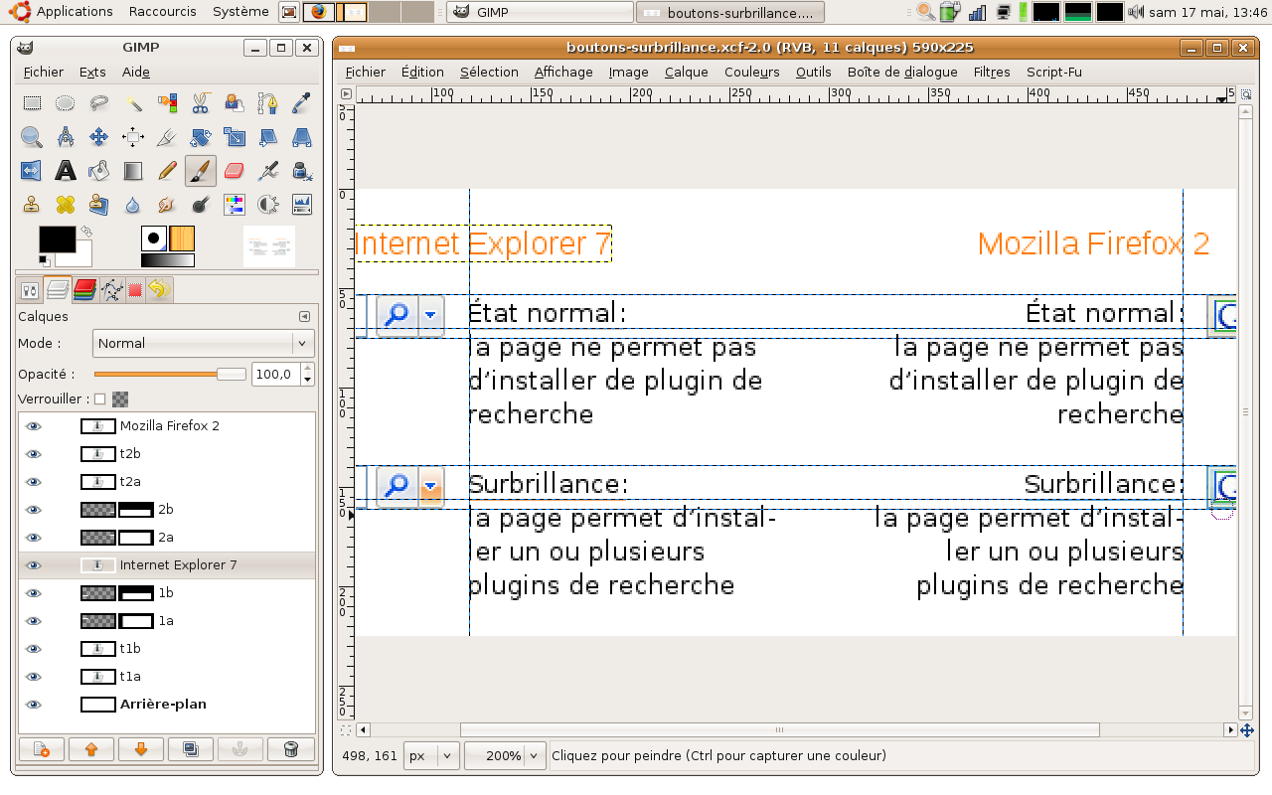Toggle visibility of layer 1b
Screen dimensions: 1272x795
click(x=34, y=592)
